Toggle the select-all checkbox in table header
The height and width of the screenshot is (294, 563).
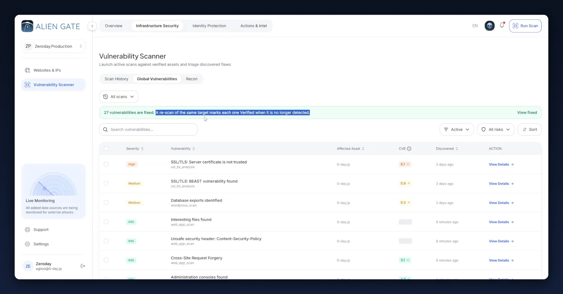point(106,149)
